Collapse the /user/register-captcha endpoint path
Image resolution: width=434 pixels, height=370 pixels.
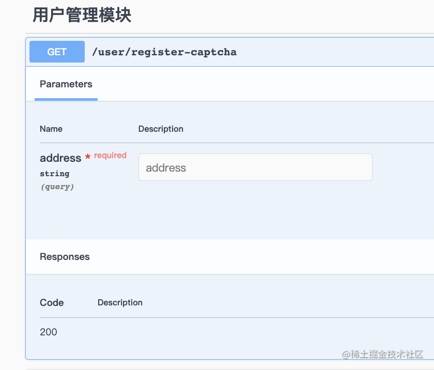(x=164, y=52)
